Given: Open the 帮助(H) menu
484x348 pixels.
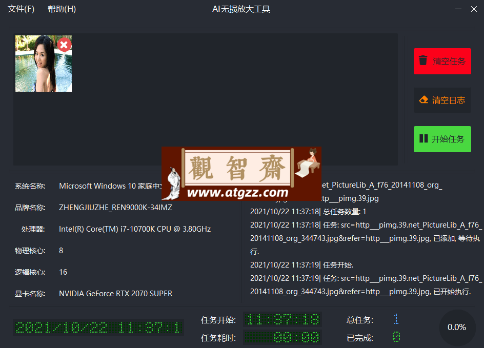Looking at the screenshot, I should (62, 9).
